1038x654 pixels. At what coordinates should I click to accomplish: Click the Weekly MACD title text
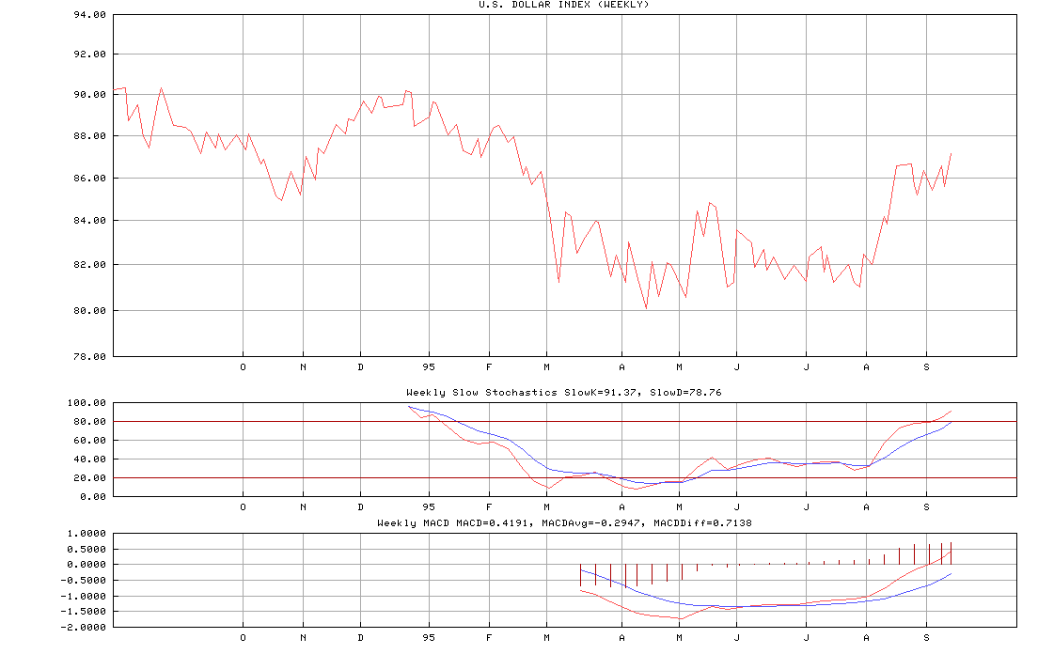564,522
